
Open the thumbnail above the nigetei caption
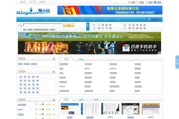point(151,109)
